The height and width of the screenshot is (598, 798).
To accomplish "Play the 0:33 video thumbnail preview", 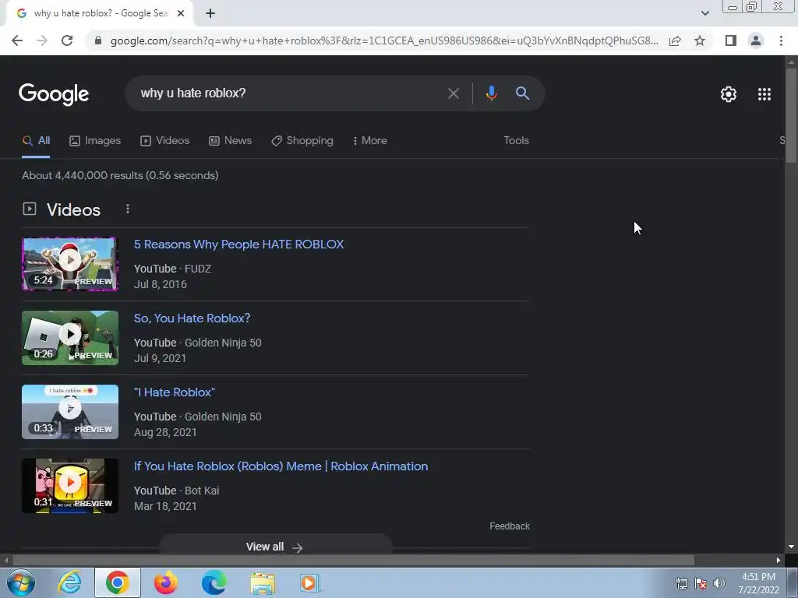I will coord(70,412).
